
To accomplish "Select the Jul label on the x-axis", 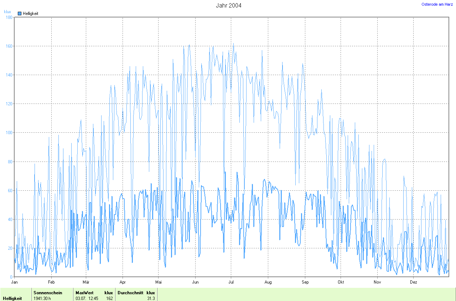I will 231,282.
